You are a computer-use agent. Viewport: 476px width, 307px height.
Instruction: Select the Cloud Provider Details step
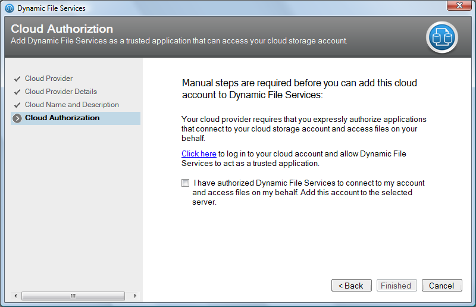(61, 92)
